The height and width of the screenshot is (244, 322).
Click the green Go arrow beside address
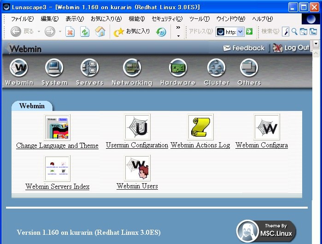click(x=249, y=31)
